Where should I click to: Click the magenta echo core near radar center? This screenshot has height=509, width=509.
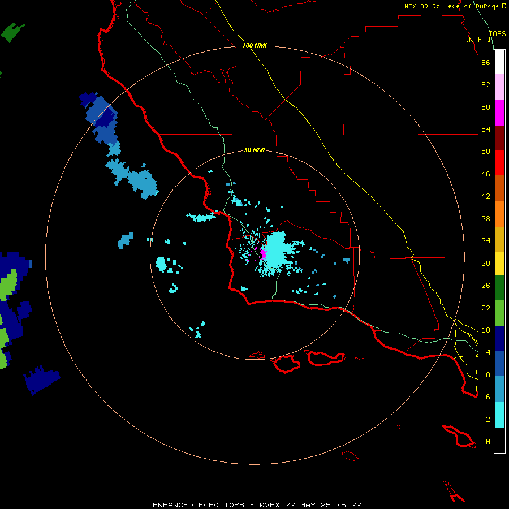click(263, 253)
